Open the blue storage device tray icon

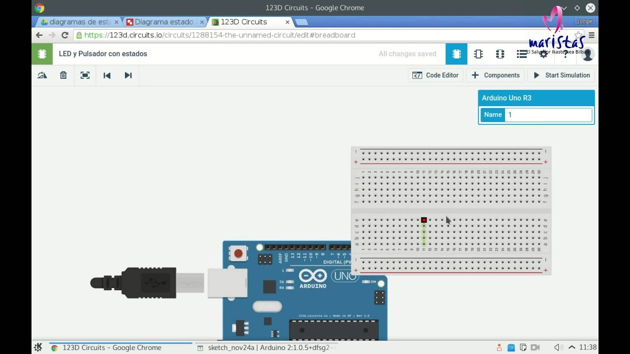tap(511, 348)
